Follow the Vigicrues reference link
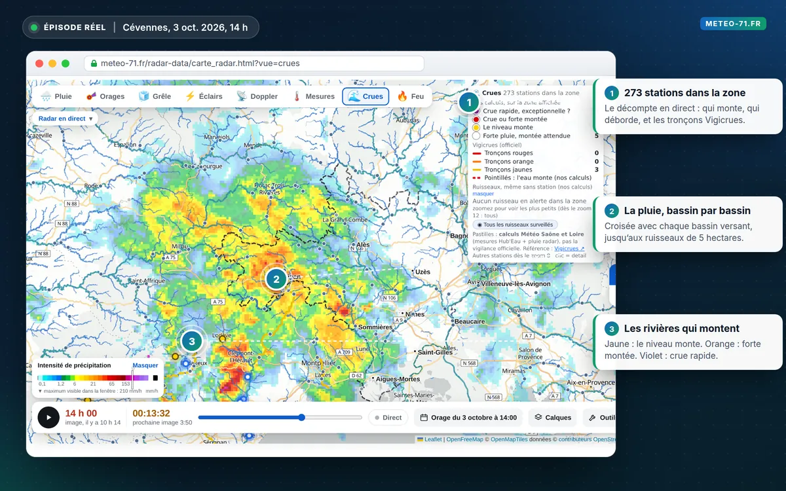Image resolution: width=786 pixels, height=491 pixels. [x=569, y=249]
